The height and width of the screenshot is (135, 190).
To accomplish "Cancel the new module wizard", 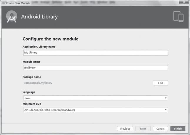I will pos(160,129).
